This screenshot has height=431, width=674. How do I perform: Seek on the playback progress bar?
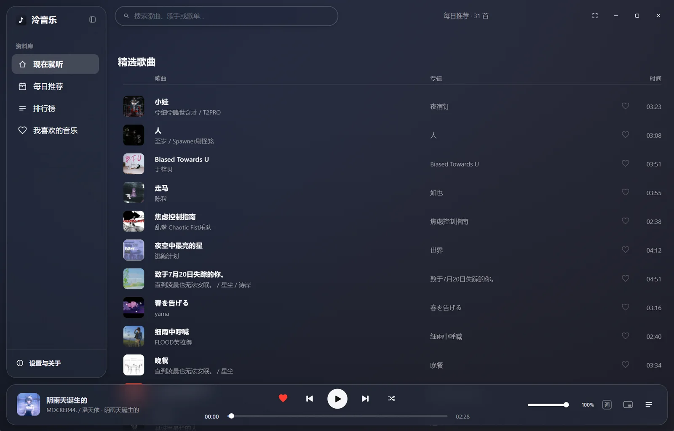tap(337, 416)
